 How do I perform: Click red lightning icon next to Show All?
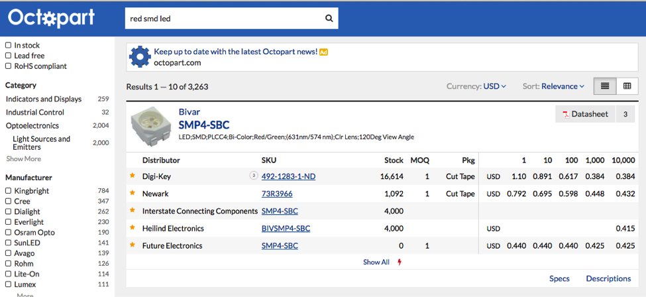tap(400, 262)
